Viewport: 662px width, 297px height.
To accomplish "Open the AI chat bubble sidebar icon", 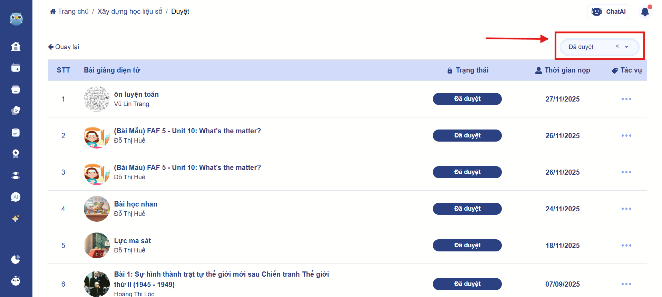I will pos(16,197).
